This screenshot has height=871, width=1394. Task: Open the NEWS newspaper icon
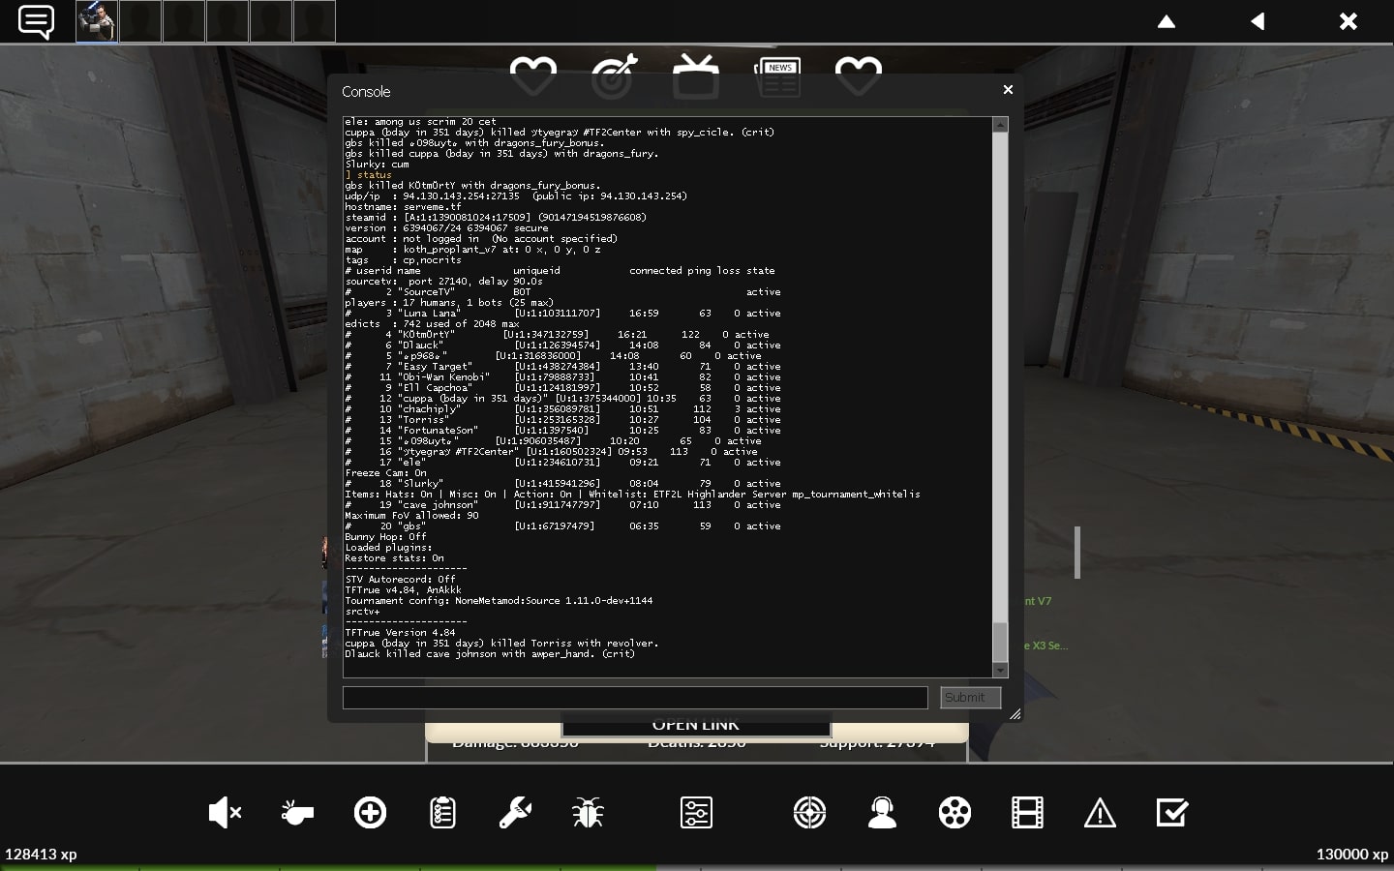[777, 75]
